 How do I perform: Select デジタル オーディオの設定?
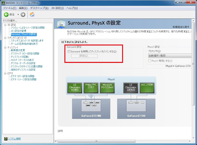point(23,63)
